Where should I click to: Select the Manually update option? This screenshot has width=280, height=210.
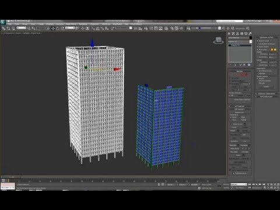pos(257,83)
